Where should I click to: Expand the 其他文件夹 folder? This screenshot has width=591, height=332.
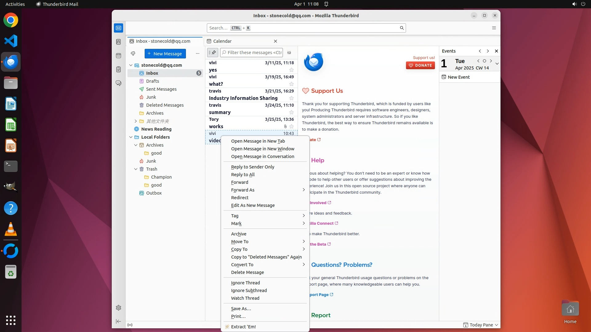[x=136, y=121]
